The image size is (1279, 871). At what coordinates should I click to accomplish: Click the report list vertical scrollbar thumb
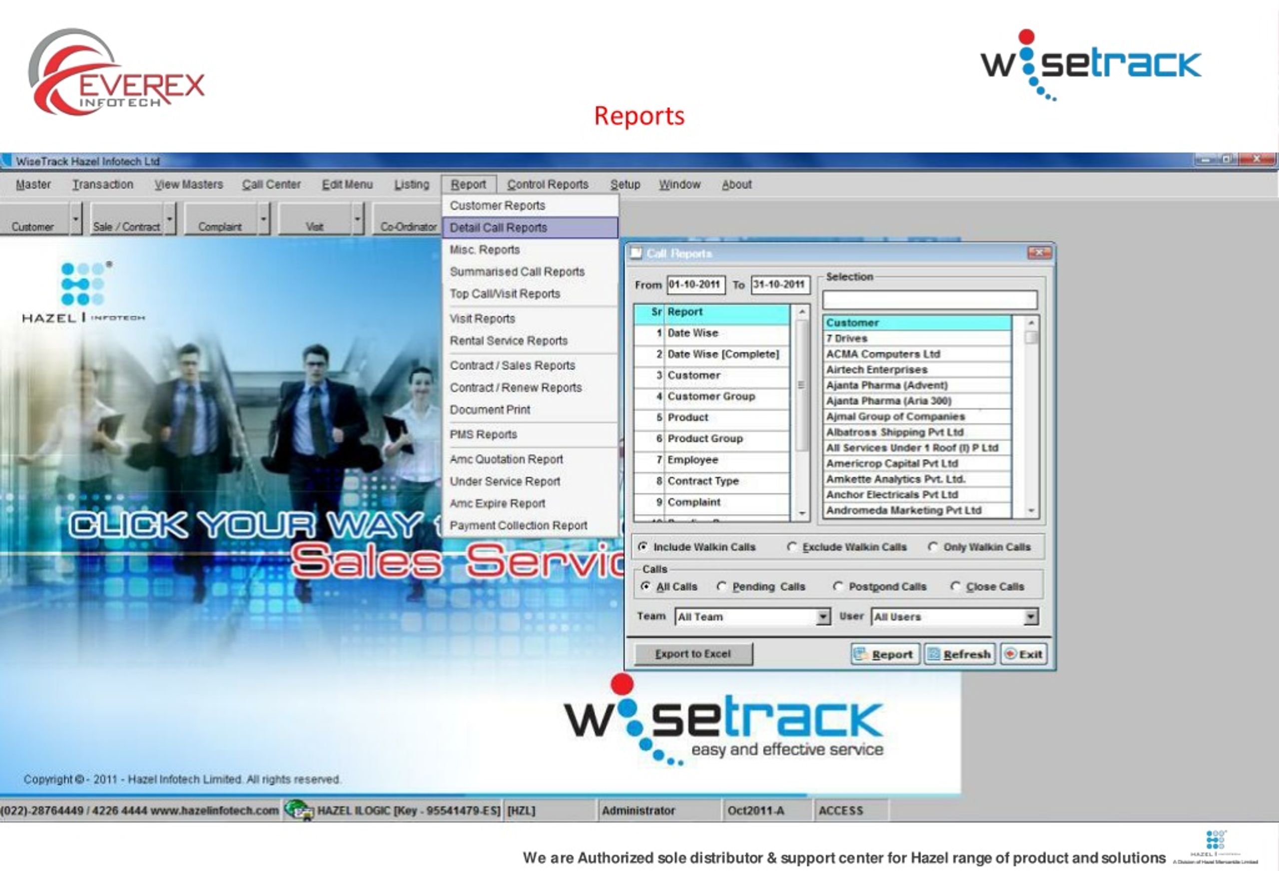[x=801, y=385]
